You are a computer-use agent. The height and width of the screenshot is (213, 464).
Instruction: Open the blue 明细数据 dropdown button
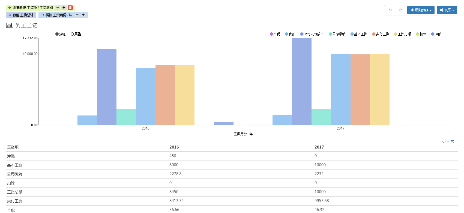(421, 10)
